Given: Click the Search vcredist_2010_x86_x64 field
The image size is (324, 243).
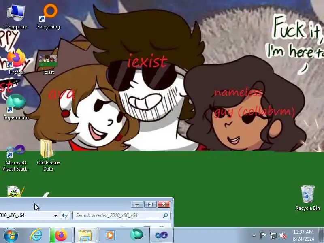Looking at the screenshot, I should click(x=122, y=215).
